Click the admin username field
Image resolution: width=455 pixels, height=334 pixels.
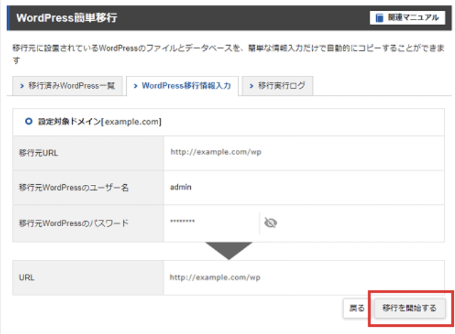[x=304, y=188]
